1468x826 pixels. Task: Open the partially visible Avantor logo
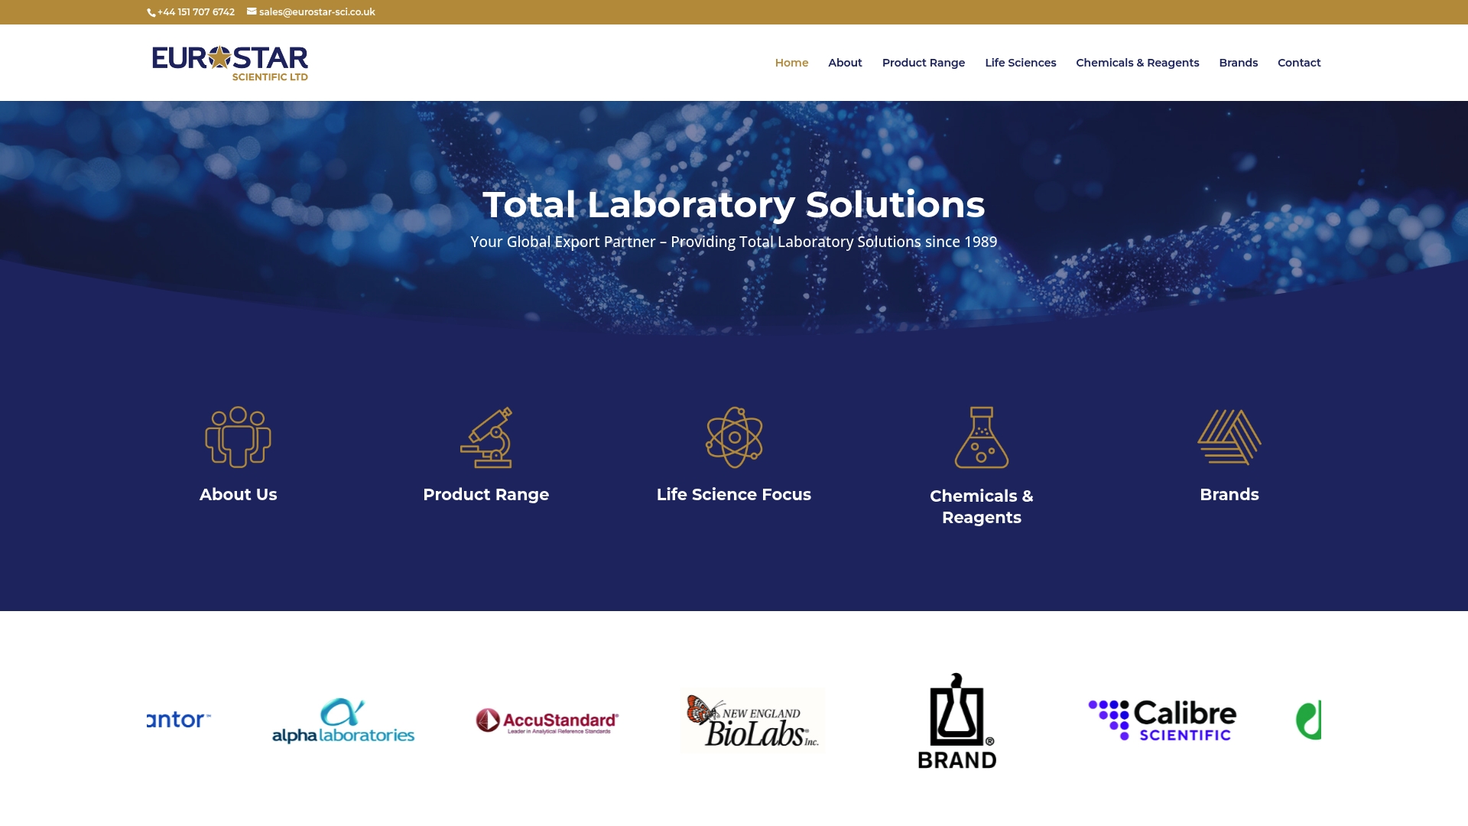coord(179,720)
